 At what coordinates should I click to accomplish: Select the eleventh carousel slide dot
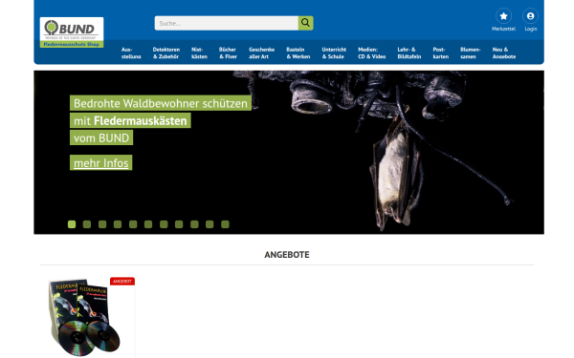225,224
